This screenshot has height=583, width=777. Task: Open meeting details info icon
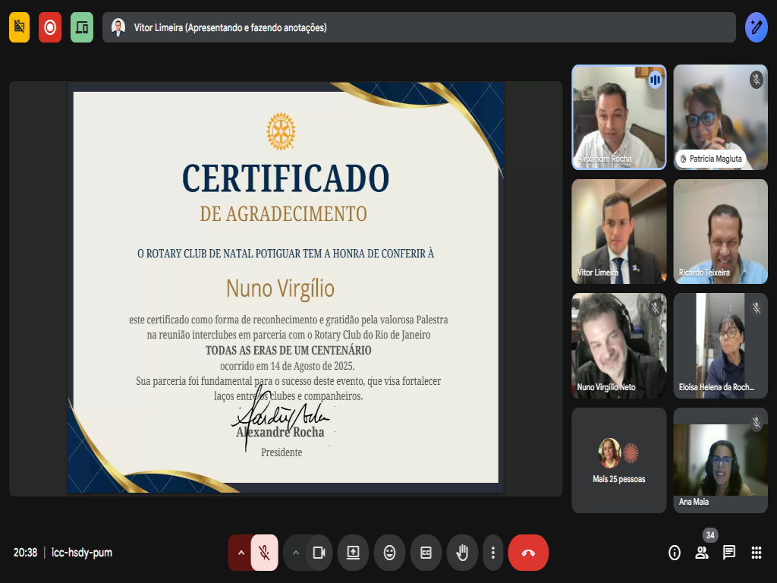[674, 553]
